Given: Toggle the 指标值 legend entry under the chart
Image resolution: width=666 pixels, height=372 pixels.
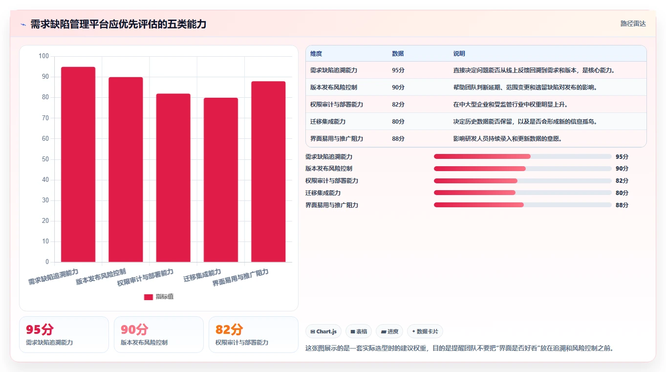Looking at the screenshot, I should [159, 297].
